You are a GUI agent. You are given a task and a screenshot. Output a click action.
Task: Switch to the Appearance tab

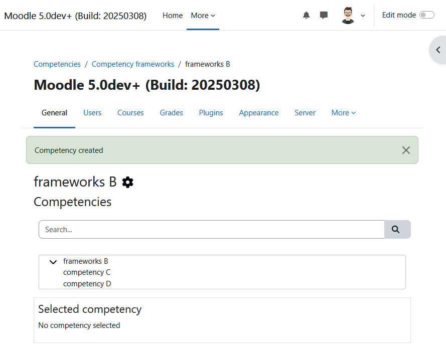coord(258,113)
